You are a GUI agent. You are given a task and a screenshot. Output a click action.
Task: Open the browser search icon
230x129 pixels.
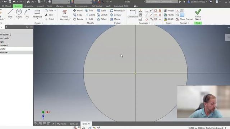(x=27, y=27)
